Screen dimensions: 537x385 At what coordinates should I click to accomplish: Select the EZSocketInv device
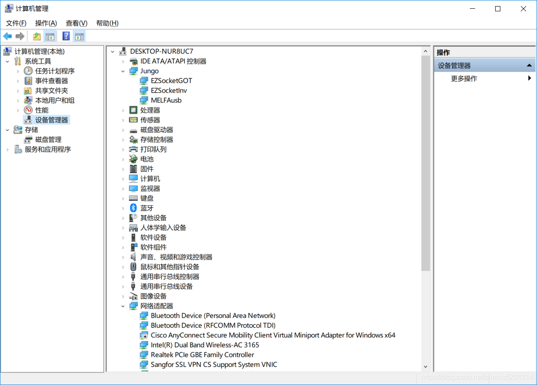tap(169, 90)
